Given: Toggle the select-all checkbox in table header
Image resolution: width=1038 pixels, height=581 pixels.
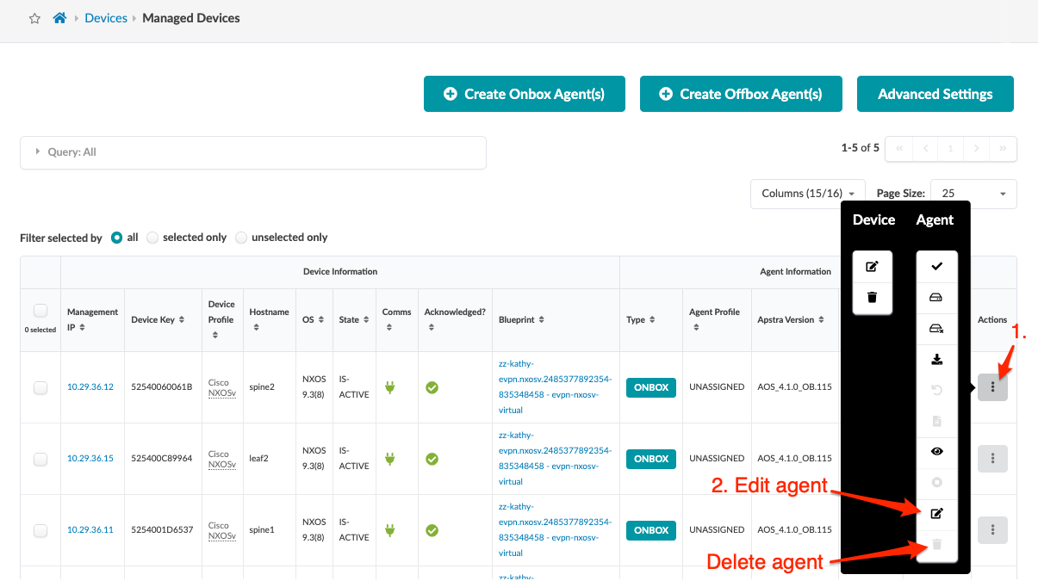Looking at the screenshot, I should 40,311.
